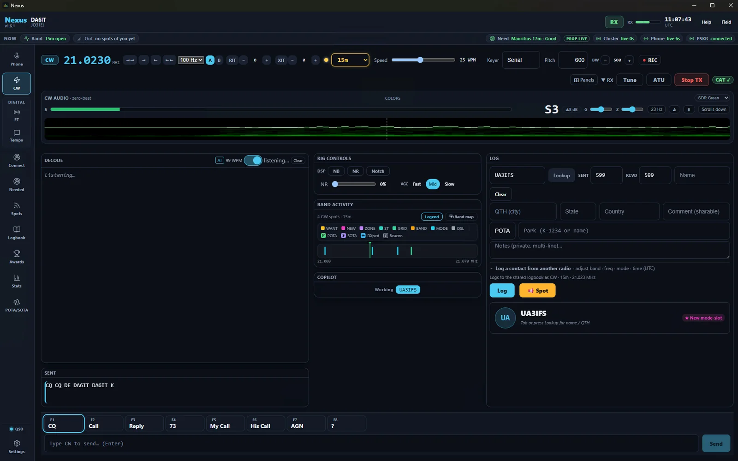Open the tuning step 100 Hz dropdown
The image size is (738, 461).
pyautogui.click(x=191, y=60)
